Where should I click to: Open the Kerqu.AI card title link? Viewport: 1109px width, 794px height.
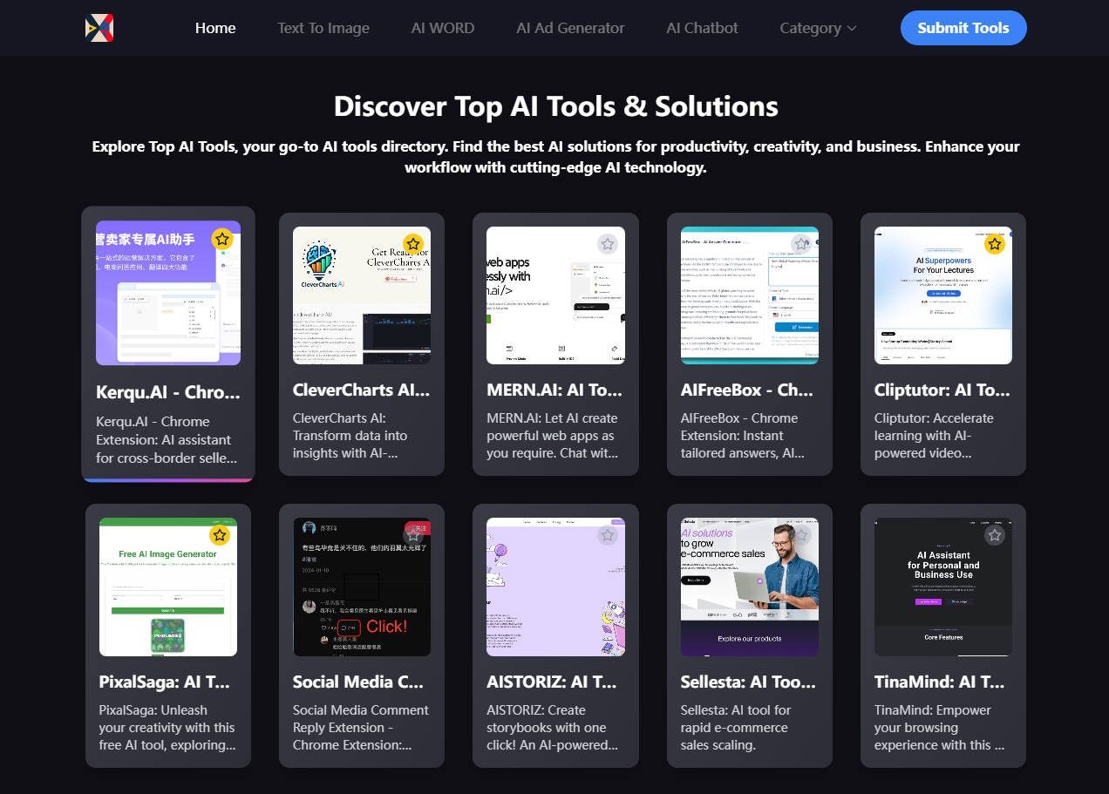(x=168, y=392)
